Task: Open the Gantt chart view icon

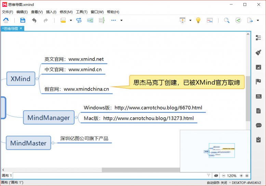Action: point(210,20)
